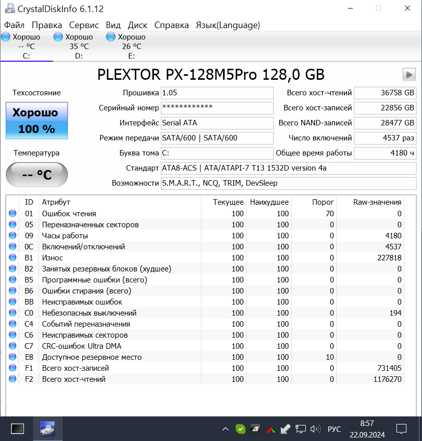Click the Буква тома field C:

[217, 153]
